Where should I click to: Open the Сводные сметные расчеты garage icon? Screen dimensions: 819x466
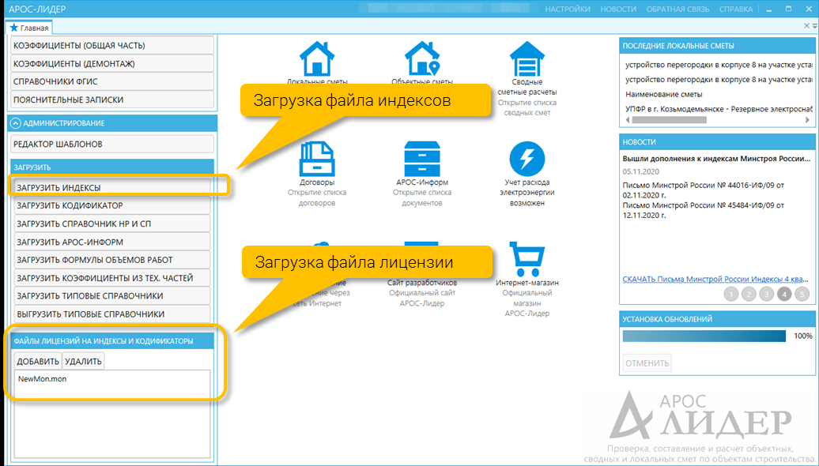(527, 59)
